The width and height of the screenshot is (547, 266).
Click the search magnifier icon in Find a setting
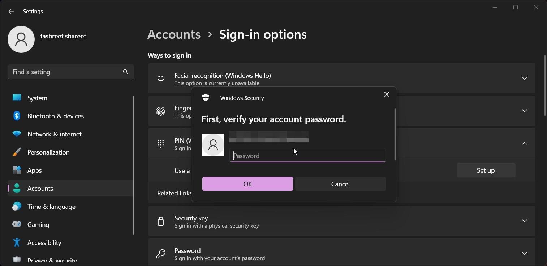coord(125,72)
